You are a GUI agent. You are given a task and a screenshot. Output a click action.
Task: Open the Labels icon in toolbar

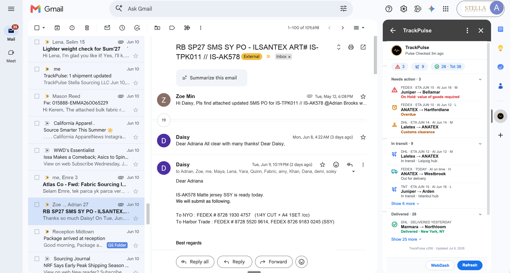click(x=172, y=28)
